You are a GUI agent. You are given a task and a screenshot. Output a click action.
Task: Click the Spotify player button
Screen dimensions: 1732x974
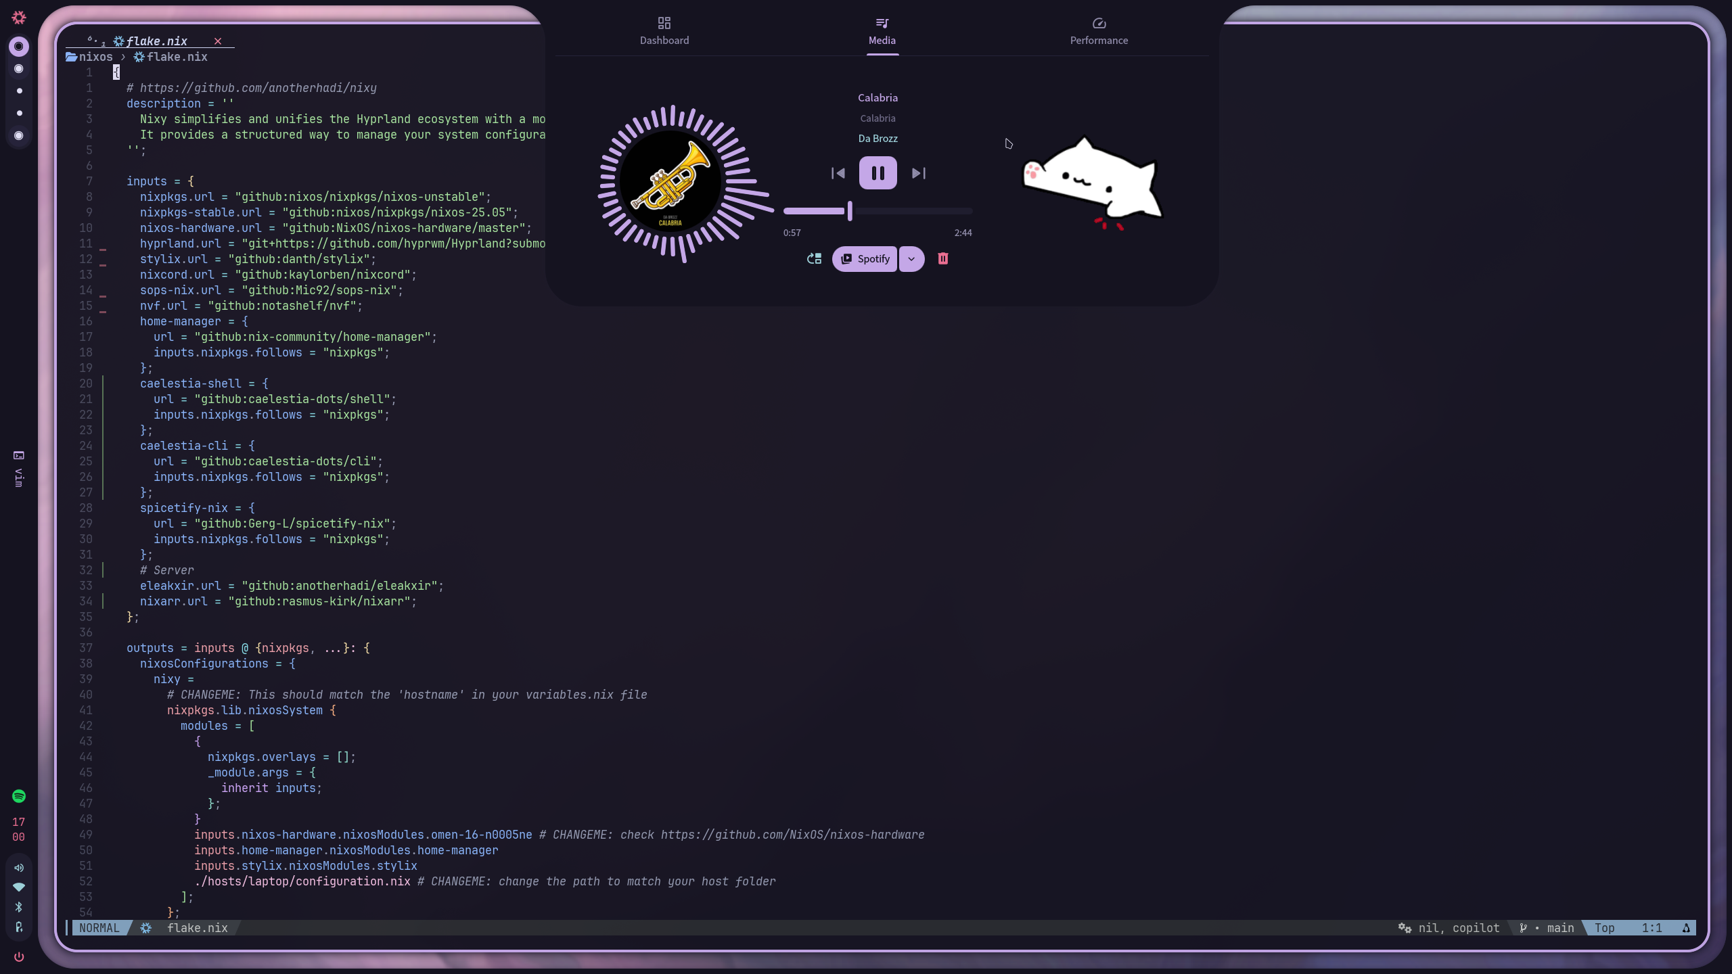865,258
